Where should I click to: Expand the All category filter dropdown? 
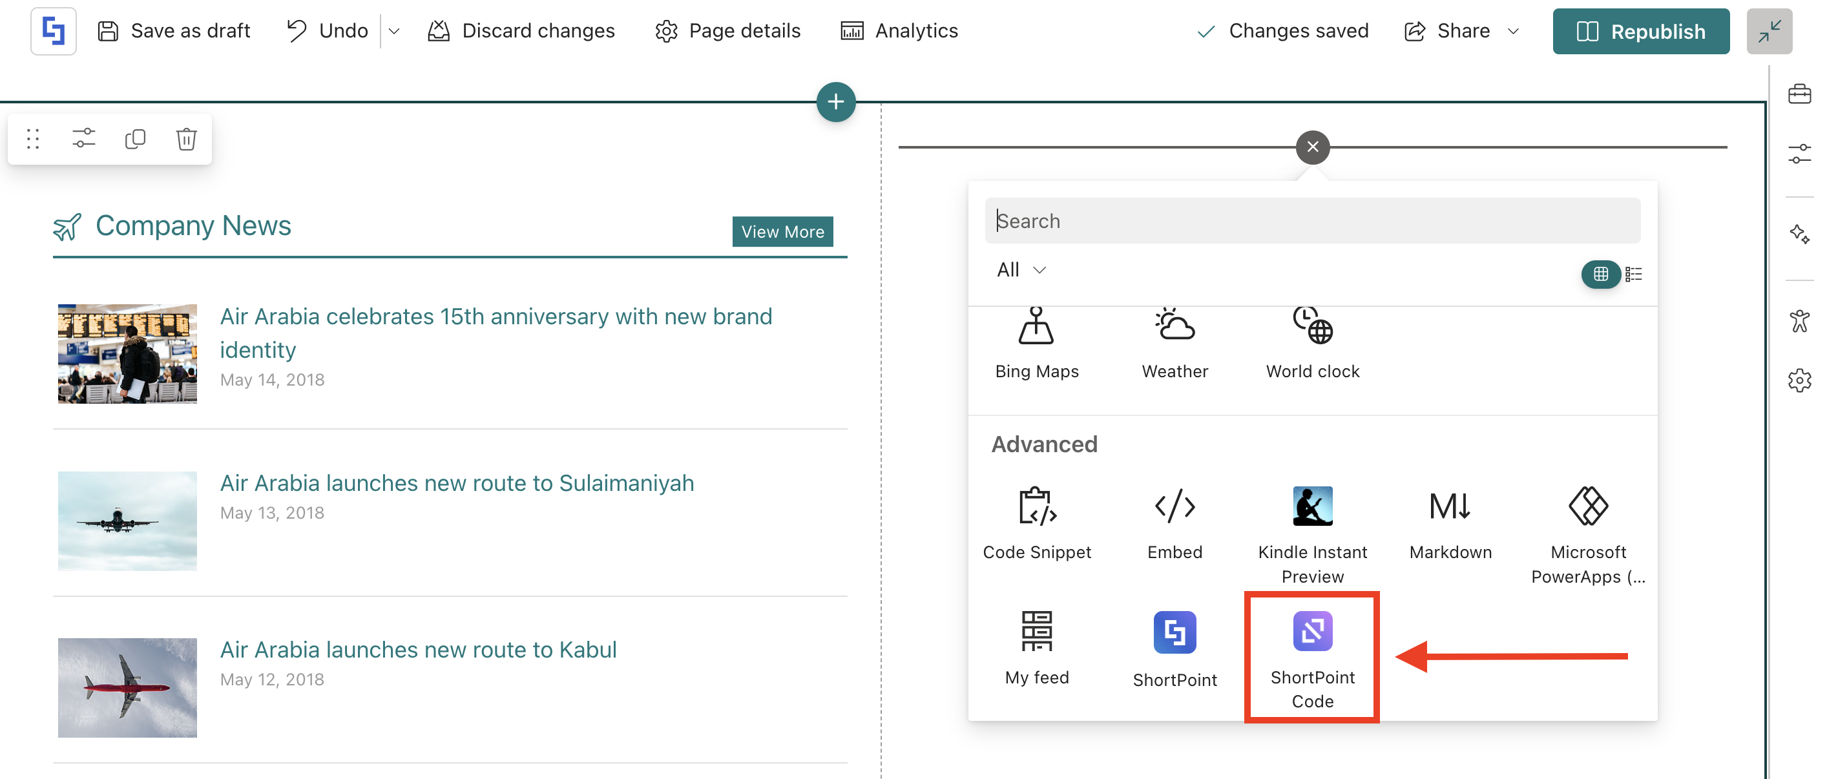click(1021, 269)
